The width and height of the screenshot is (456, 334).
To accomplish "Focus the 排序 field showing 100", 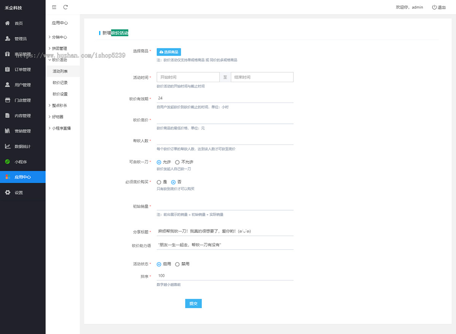I will 225,276.
